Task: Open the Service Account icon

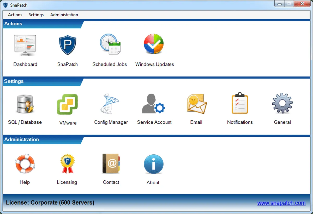Action: [x=153, y=104]
